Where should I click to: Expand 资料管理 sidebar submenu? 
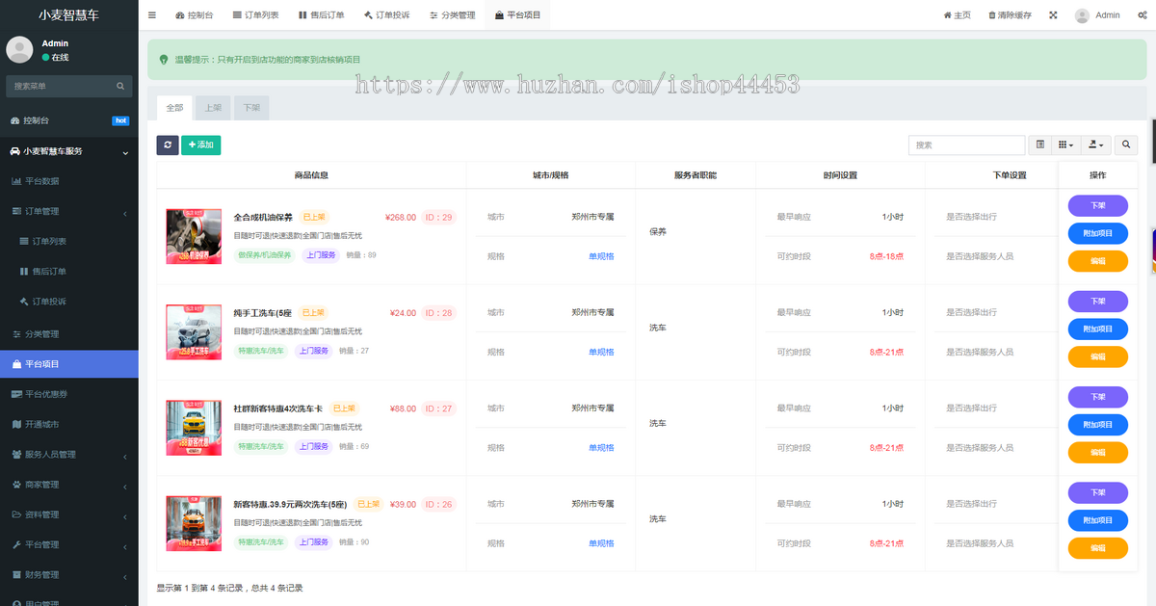tap(68, 514)
